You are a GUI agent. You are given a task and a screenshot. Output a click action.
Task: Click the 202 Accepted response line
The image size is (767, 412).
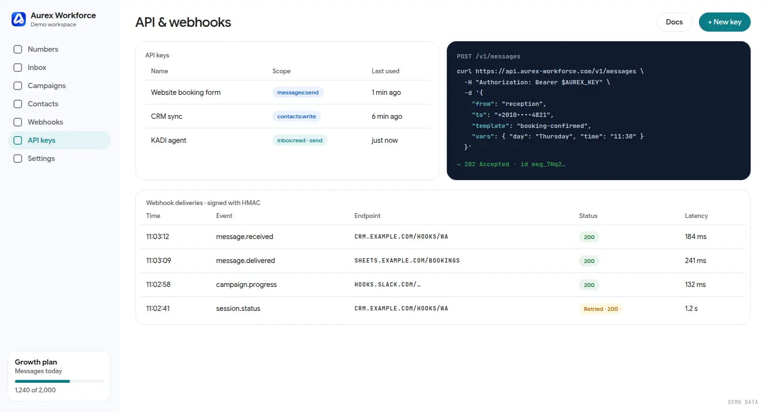511,164
